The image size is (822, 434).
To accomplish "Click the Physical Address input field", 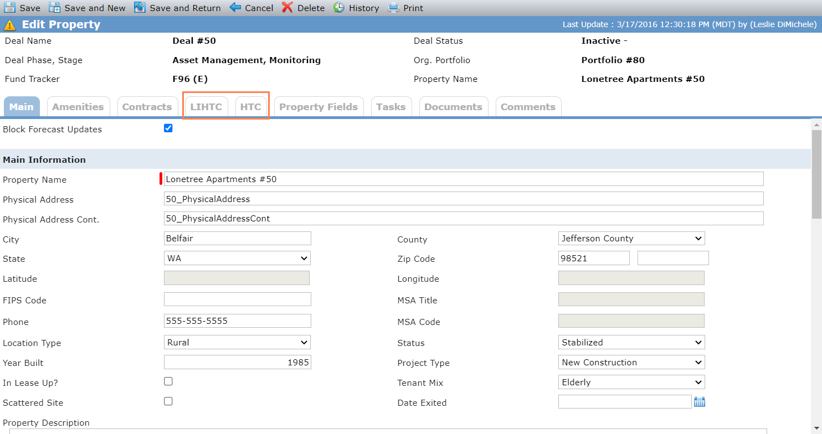I will coord(464,199).
